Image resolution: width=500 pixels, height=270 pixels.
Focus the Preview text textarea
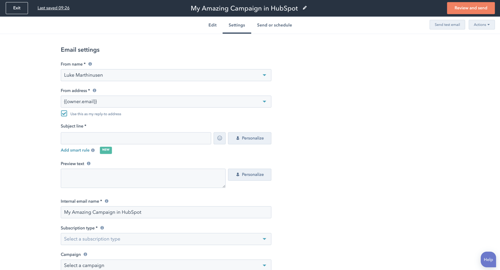(143, 178)
